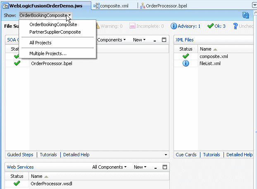Screen dimensions: 257x189
Task: Click the Unchecked question mark icon
Action: (x=235, y=26)
